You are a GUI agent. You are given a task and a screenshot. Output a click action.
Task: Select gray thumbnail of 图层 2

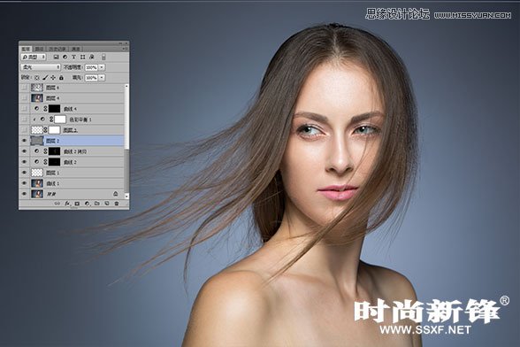pyautogui.click(x=37, y=141)
